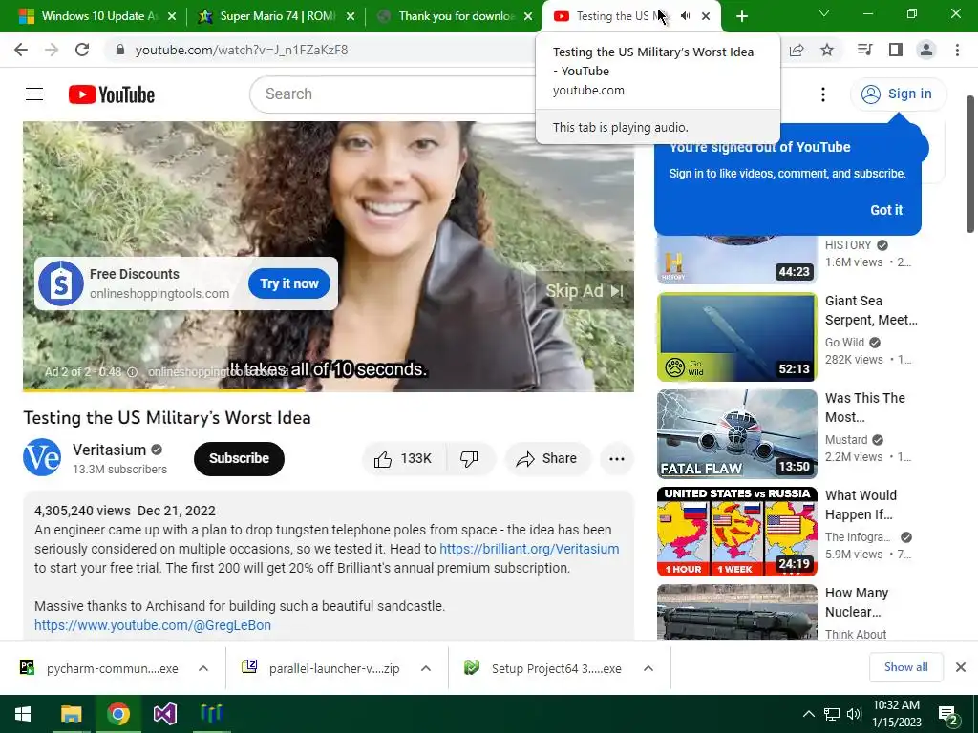Open the @GregLeBon YouTube channel link

coord(153,625)
